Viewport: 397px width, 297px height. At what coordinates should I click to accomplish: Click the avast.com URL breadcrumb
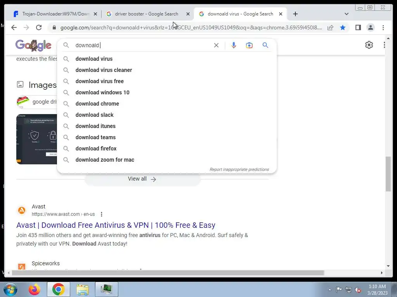click(63, 214)
